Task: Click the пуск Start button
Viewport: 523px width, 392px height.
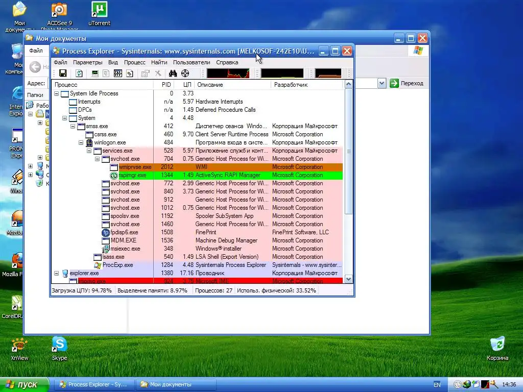Action: (x=24, y=385)
